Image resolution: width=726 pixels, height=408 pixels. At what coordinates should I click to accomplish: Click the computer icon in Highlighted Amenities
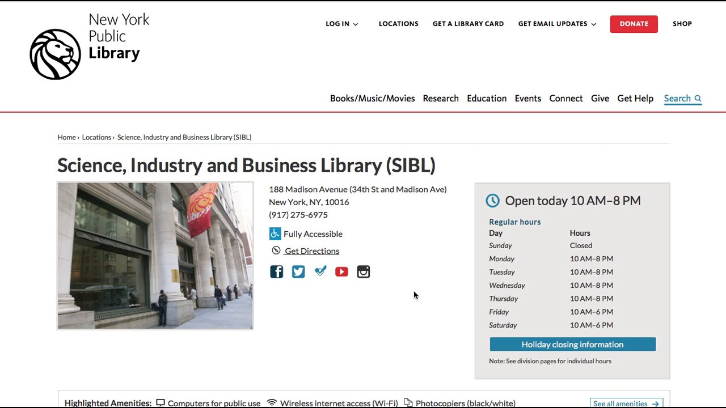[161, 403]
